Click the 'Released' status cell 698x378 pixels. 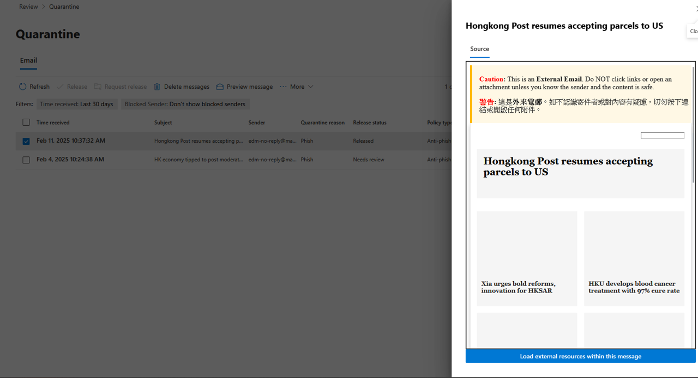click(363, 141)
